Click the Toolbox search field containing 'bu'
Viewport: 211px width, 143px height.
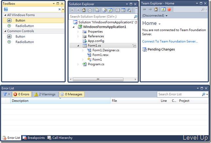tap(30, 9)
